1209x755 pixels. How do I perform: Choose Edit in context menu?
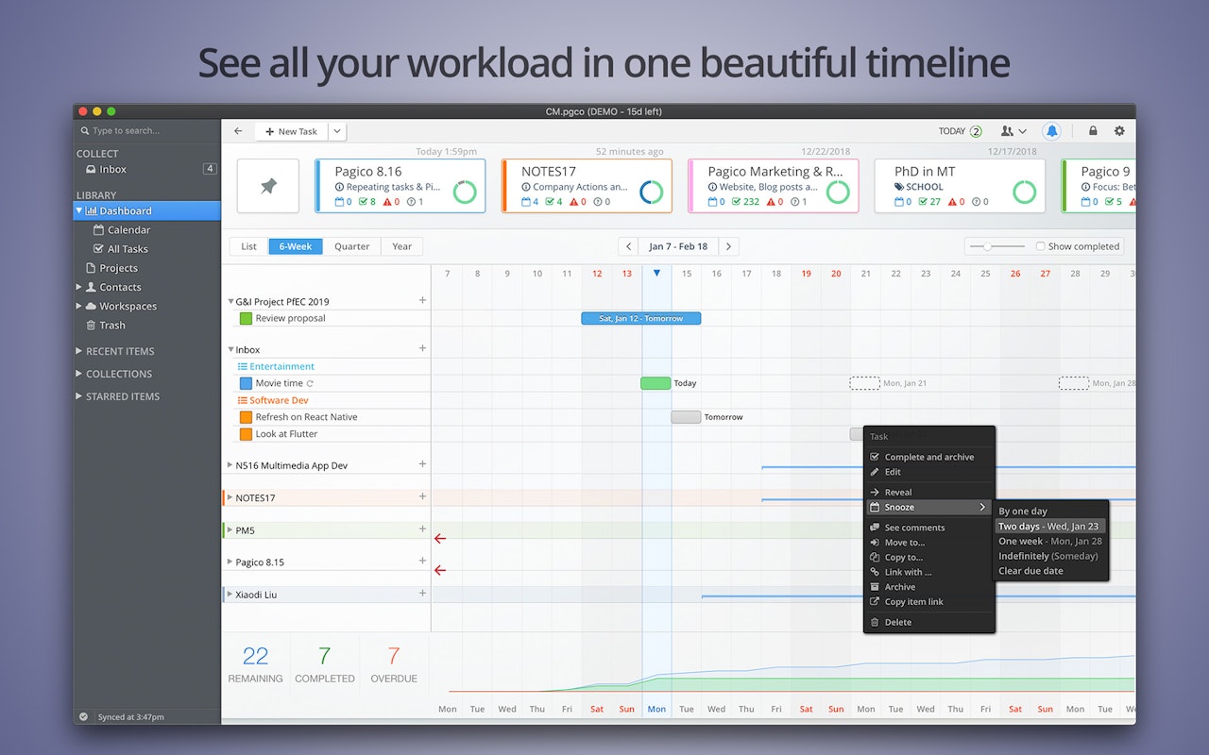pyautogui.click(x=928, y=472)
